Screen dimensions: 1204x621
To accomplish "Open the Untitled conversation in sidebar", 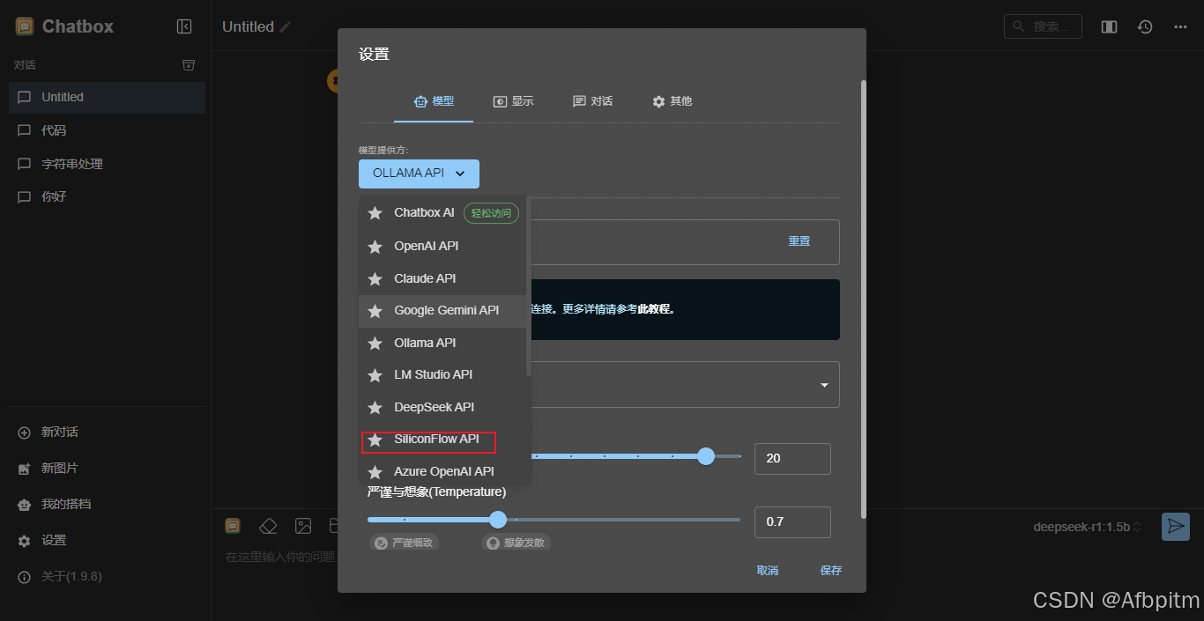I will (107, 98).
